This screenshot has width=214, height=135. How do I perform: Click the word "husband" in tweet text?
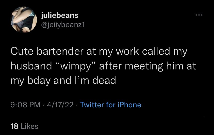[31, 66]
